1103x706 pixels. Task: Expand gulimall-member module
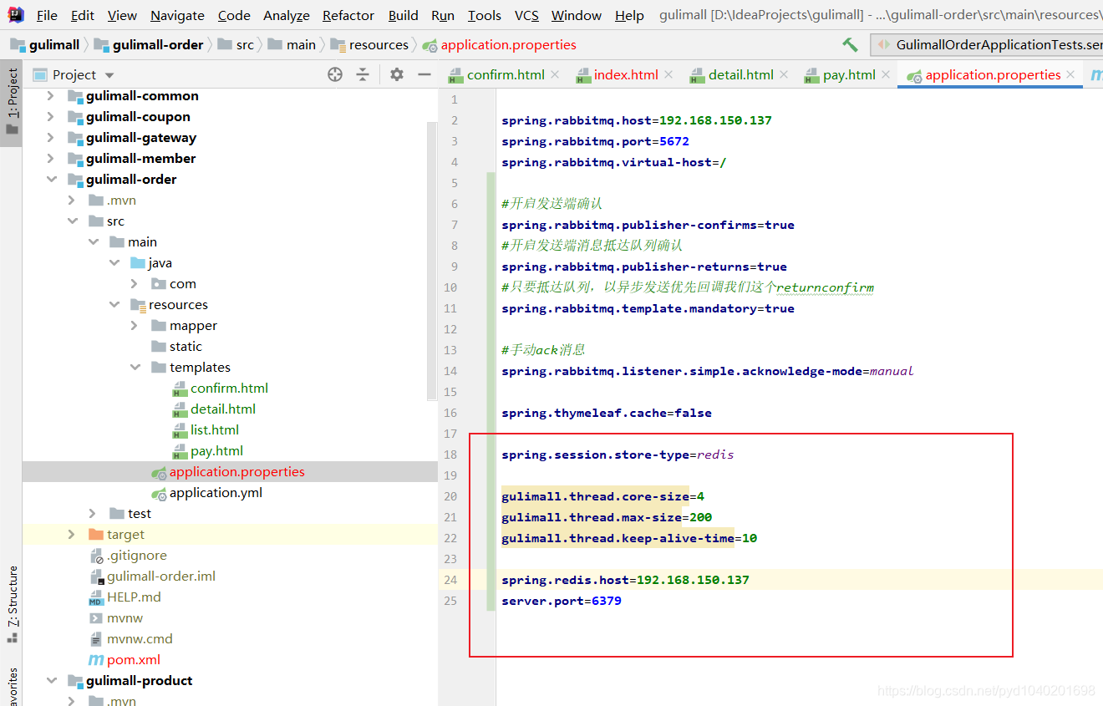tap(51, 158)
